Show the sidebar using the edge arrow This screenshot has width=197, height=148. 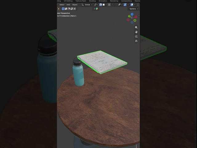[x=139, y=15]
